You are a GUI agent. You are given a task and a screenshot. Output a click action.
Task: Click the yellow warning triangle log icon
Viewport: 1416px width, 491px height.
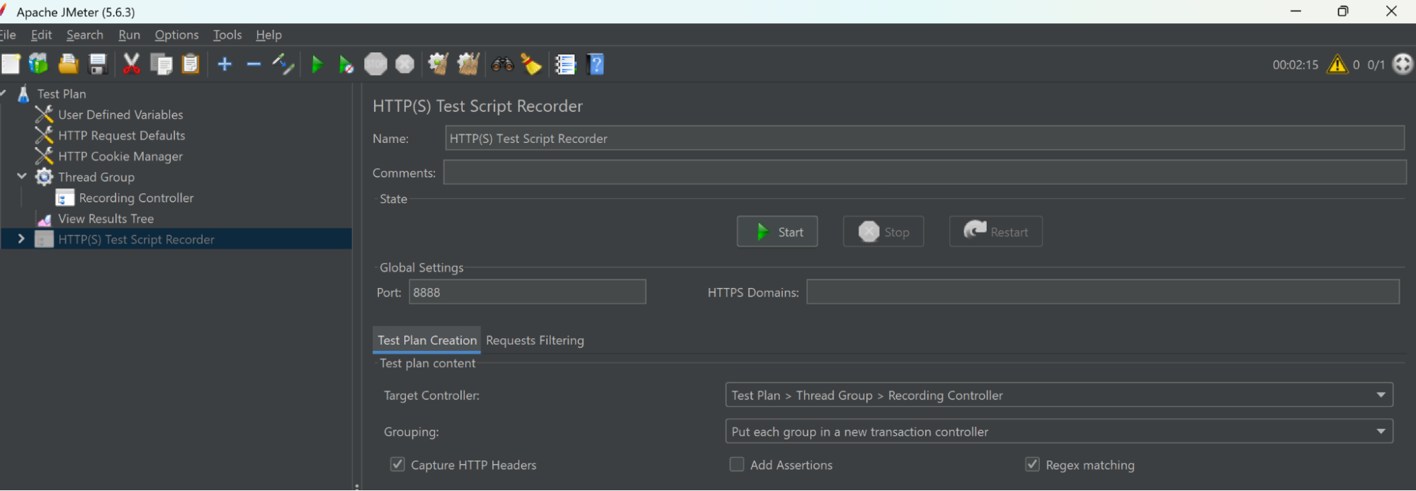pos(1337,64)
